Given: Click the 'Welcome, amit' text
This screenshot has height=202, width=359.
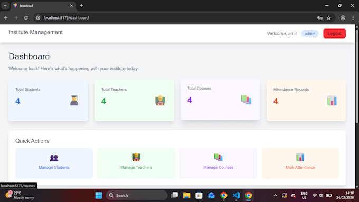Looking at the screenshot, I should pos(281,33).
